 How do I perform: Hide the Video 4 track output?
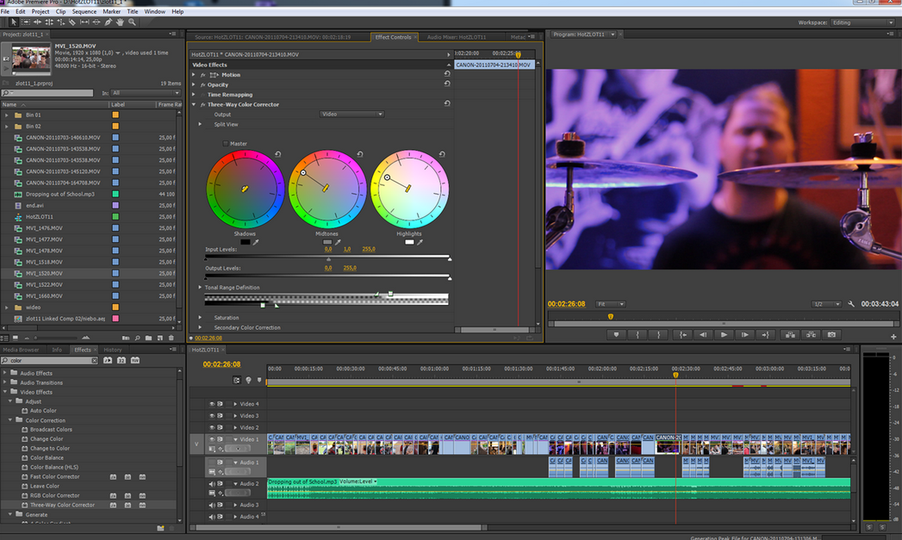click(x=212, y=404)
